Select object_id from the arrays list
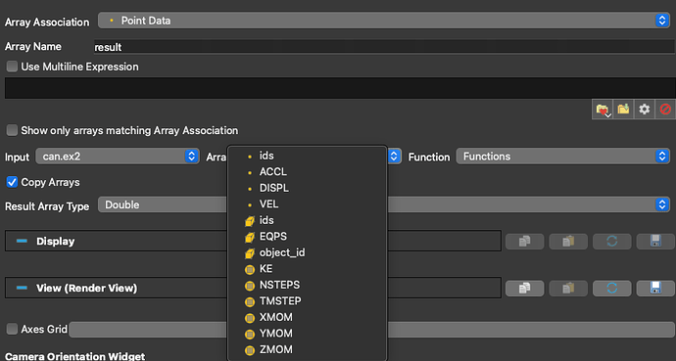This screenshot has width=676, height=361. point(307,252)
